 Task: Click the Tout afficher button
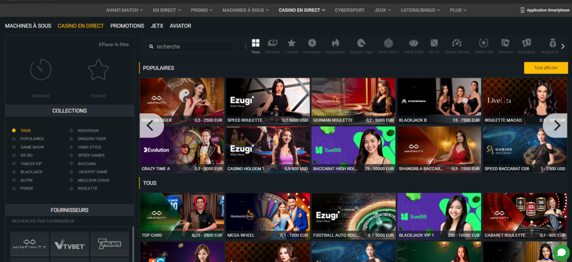tap(546, 68)
